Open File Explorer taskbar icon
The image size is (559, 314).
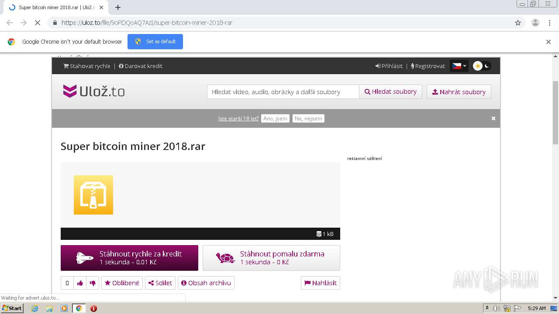(x=49, y=308)
